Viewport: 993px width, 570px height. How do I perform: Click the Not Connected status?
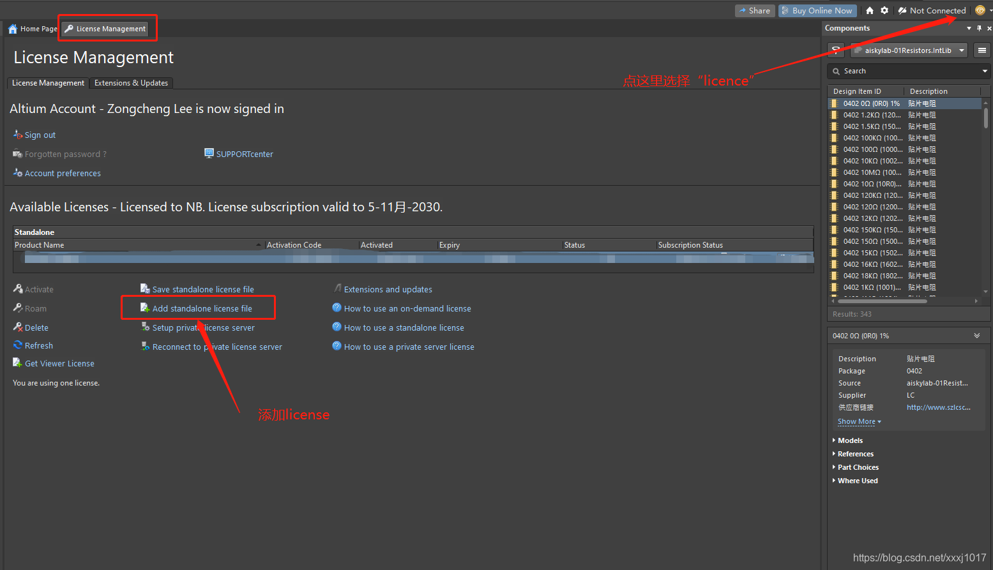pos(932,11)
